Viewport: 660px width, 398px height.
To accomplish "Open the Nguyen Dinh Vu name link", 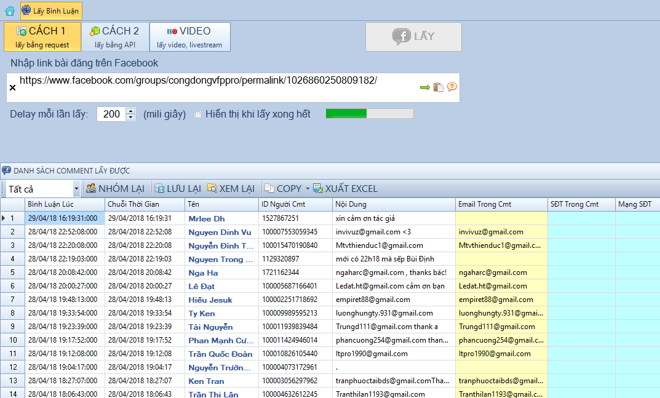I will (220, 232).
